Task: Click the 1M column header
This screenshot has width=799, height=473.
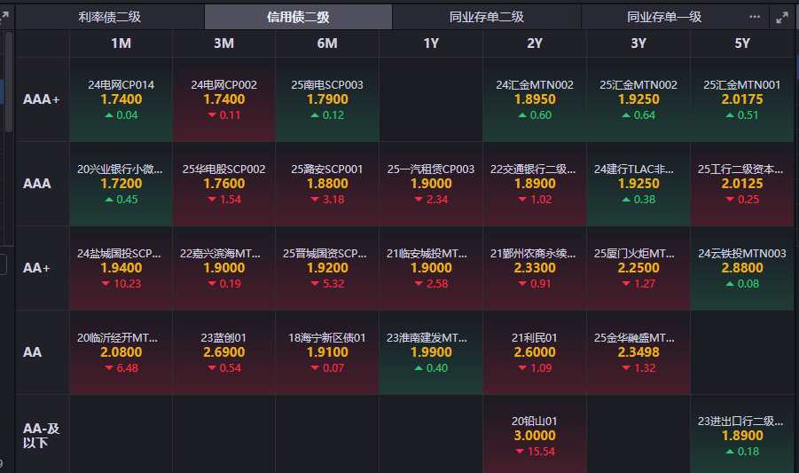Action: tap(121, 43)
